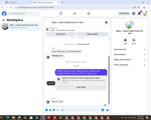Screen dimensions: 151x120
Task: Click the View buyer button
Action: pos(61,34)
